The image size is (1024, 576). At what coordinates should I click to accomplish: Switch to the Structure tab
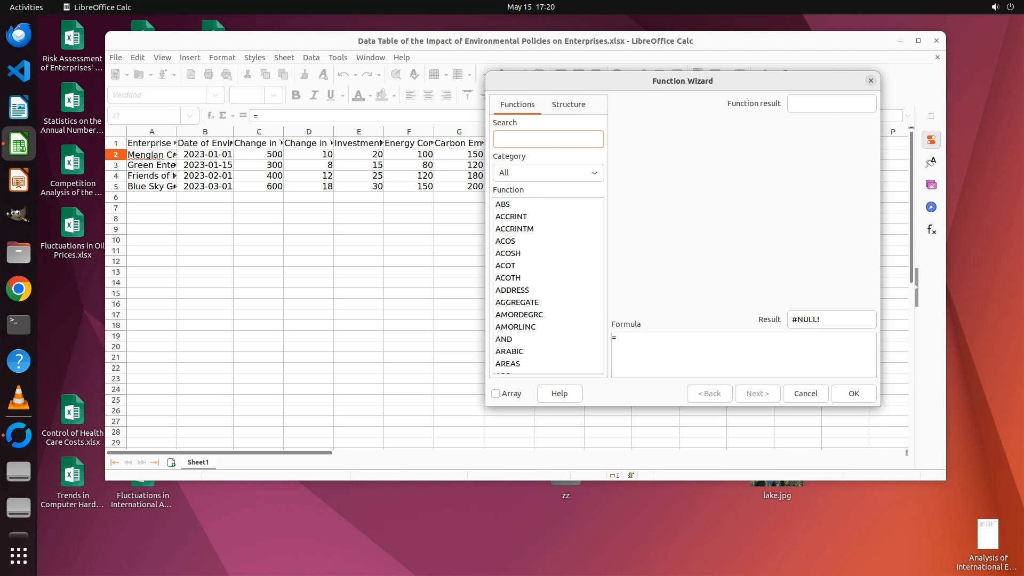point(568,105)
